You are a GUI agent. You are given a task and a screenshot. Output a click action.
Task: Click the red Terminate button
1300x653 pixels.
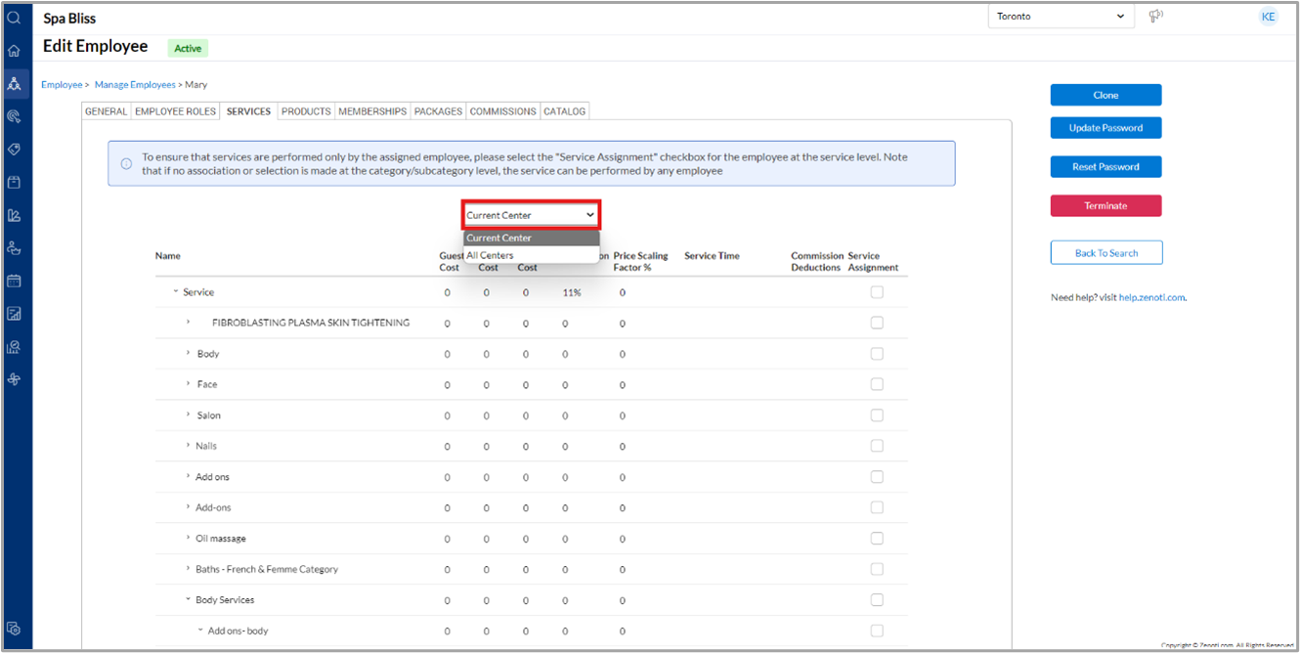(x=1106, y=206)
